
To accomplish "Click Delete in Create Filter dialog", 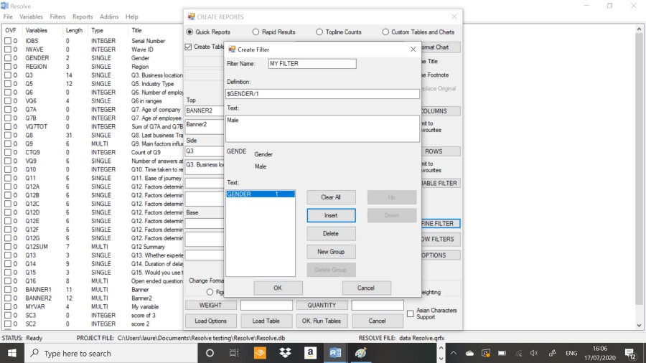I will (x=331, y=233).
